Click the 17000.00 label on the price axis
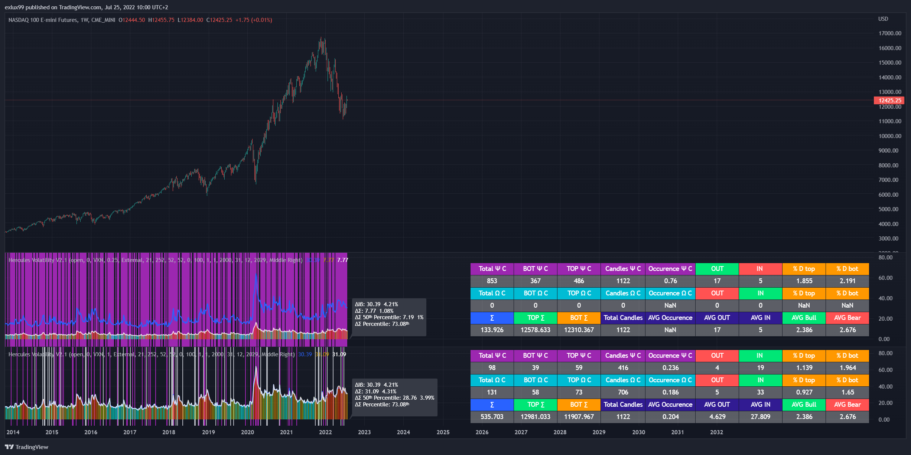The width and height of the screenshot is (911, 455). coord(889,33)
